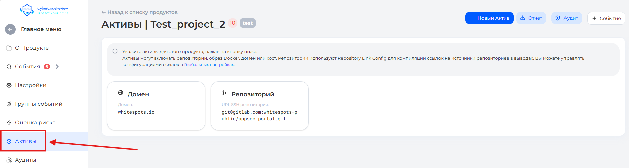Click the gear icon next to Настройки

(x=9, y=85)
